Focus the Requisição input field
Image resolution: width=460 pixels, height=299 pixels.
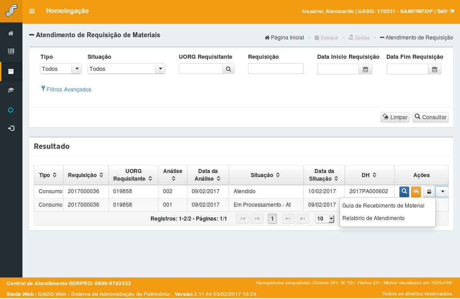(276, 69)
